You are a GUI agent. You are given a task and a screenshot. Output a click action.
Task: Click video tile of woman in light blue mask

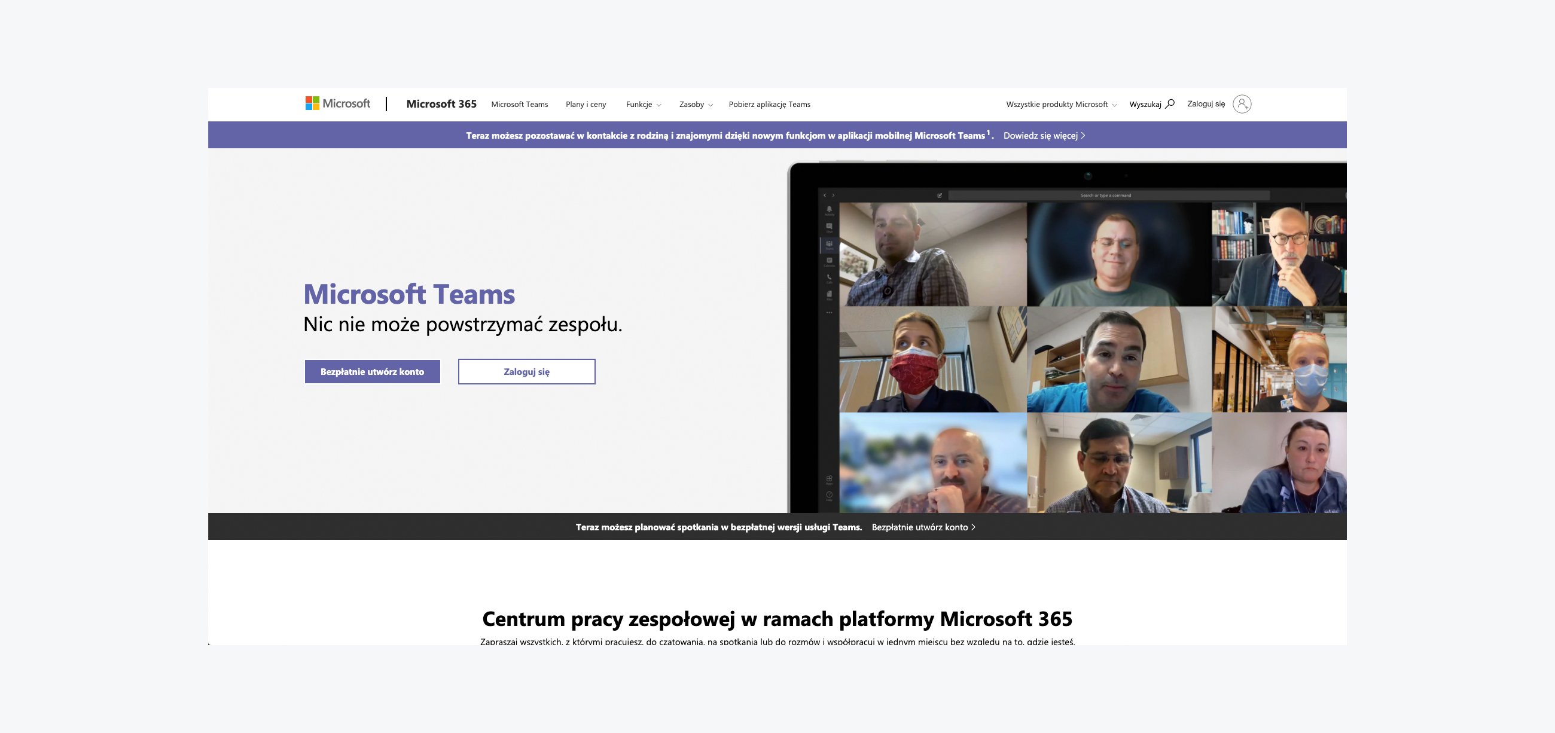[1279, 359]
